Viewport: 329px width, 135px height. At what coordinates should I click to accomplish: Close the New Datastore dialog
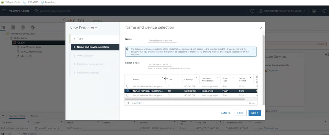point(261,28)
